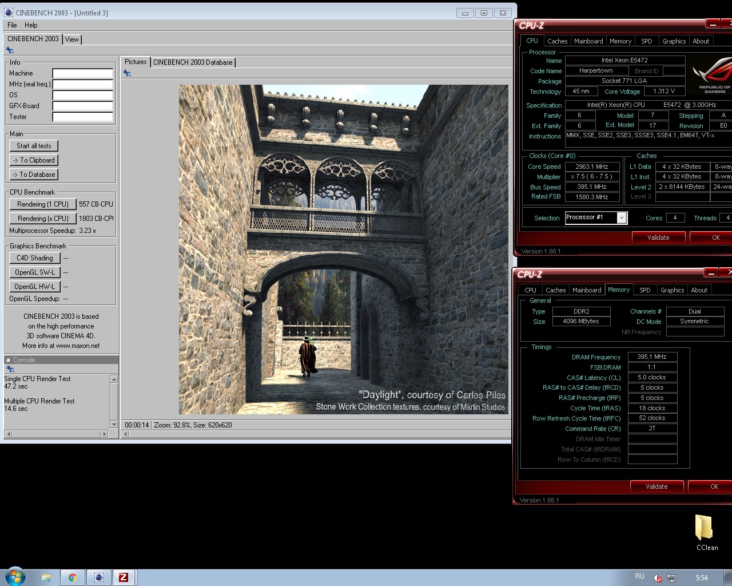Viewport: 732px width, 586px height.
Task: Start the OpenGL HW-L test
Action: [x=35, y=287]
